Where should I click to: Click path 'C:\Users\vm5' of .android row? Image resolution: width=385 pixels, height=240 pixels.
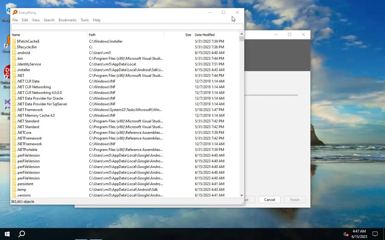click(x=100, y=53)
